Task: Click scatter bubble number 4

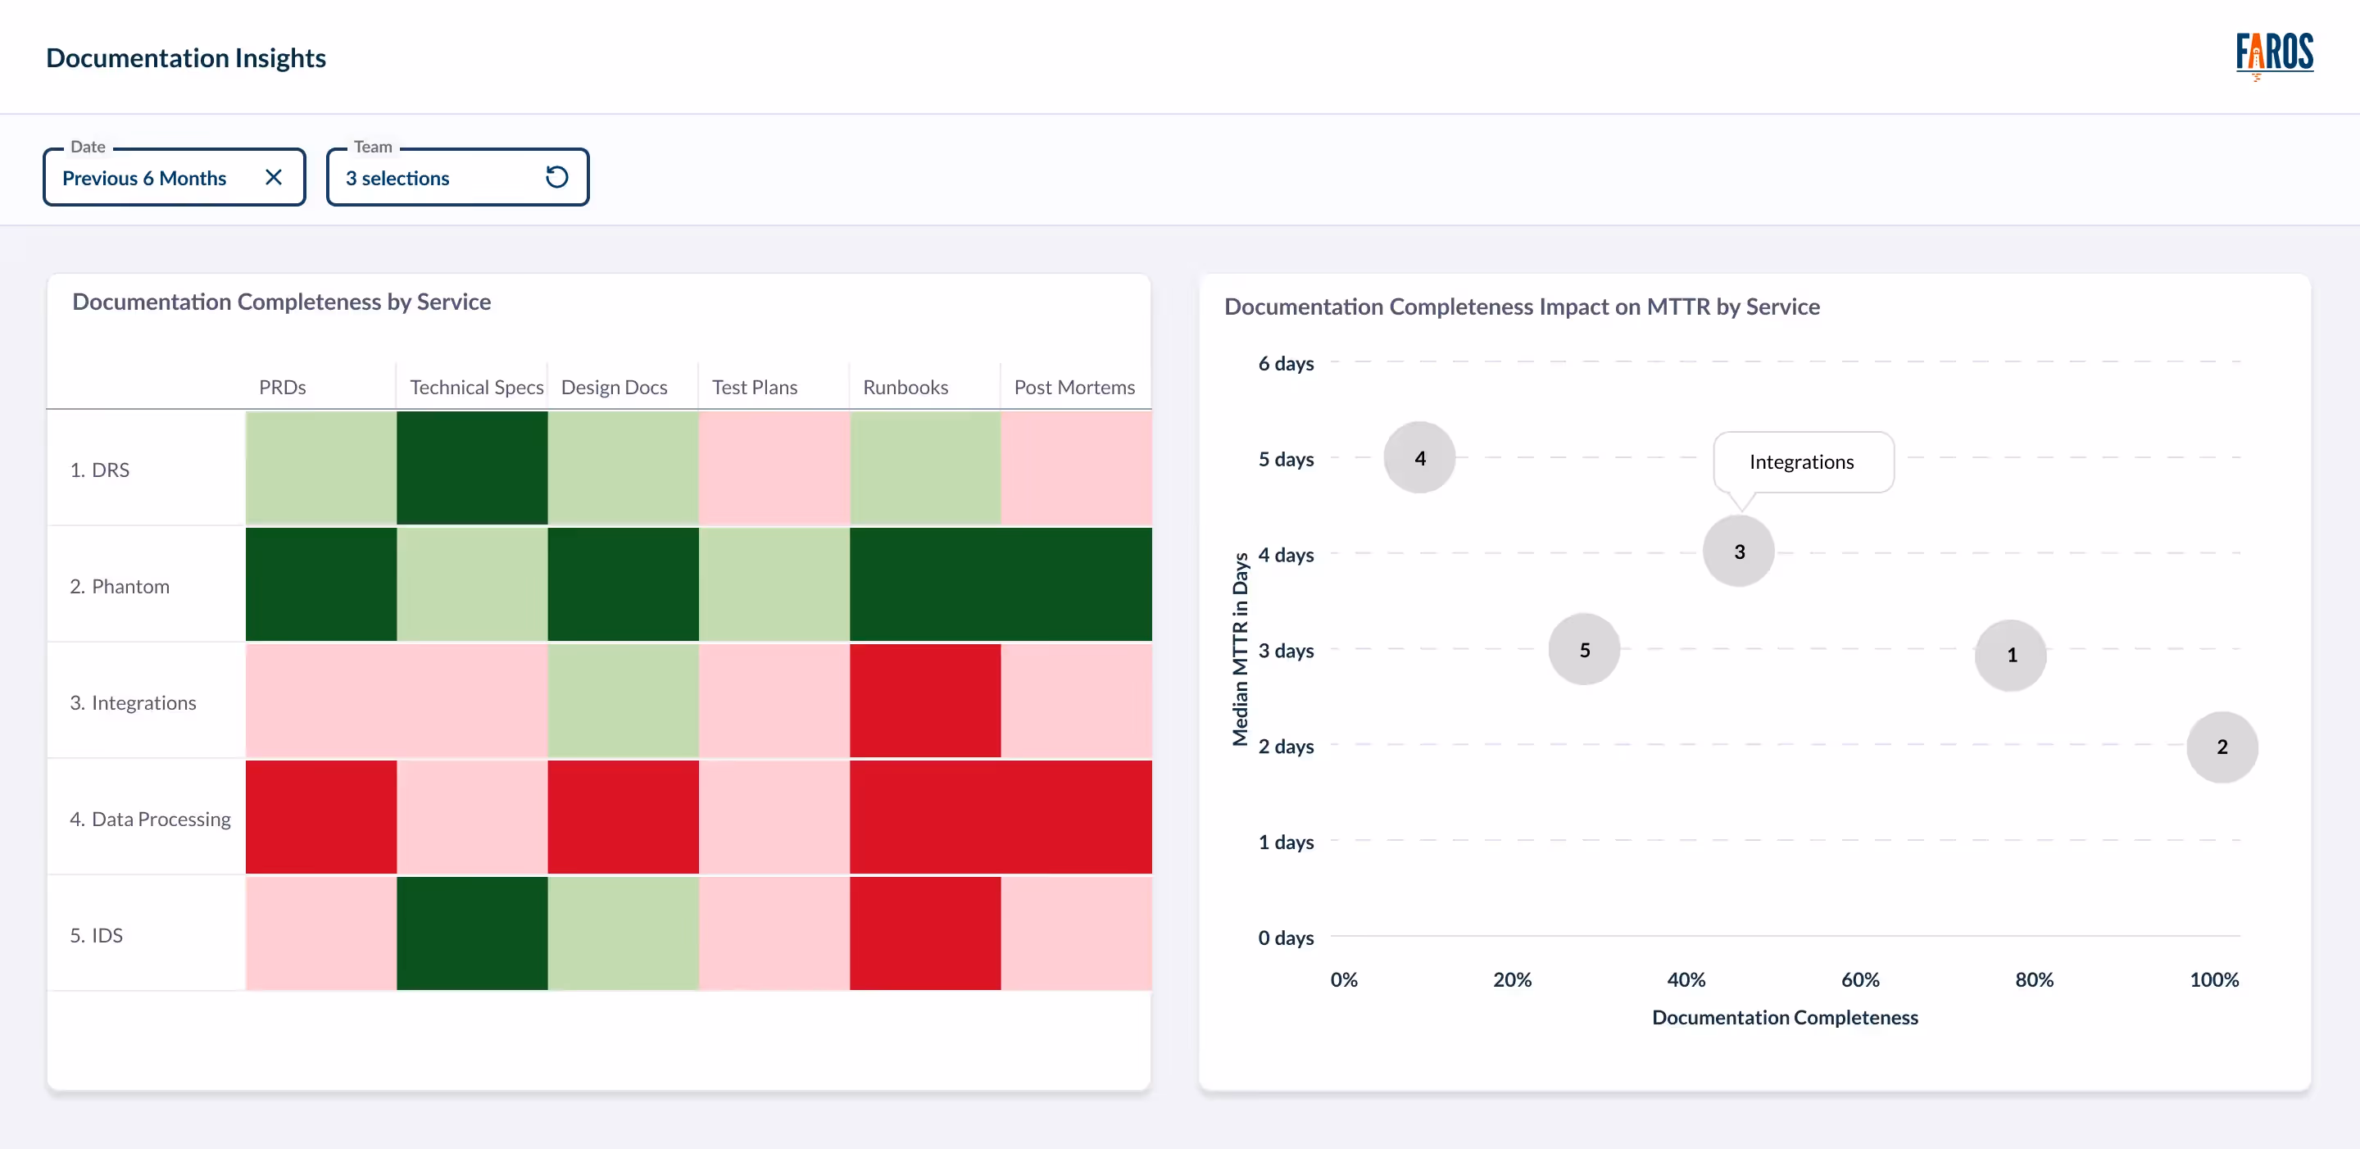Action: point(1419,458)
